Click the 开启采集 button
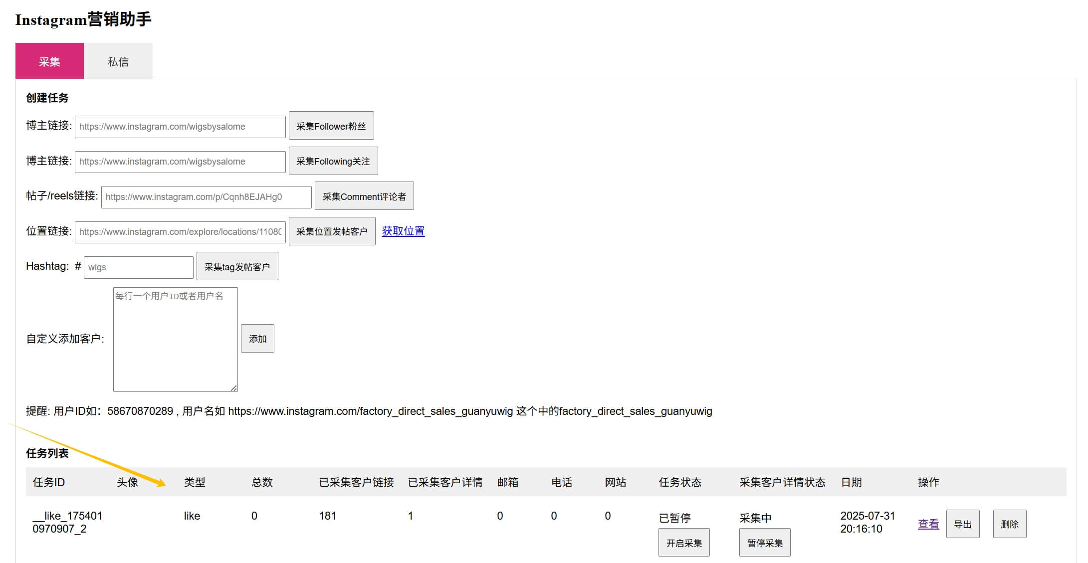This screenshot has height=563, width=1088. point(684,543)
